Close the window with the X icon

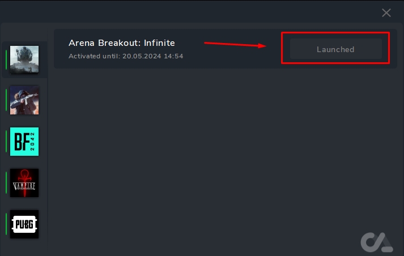pyautogui.click(x=386, y=12)
